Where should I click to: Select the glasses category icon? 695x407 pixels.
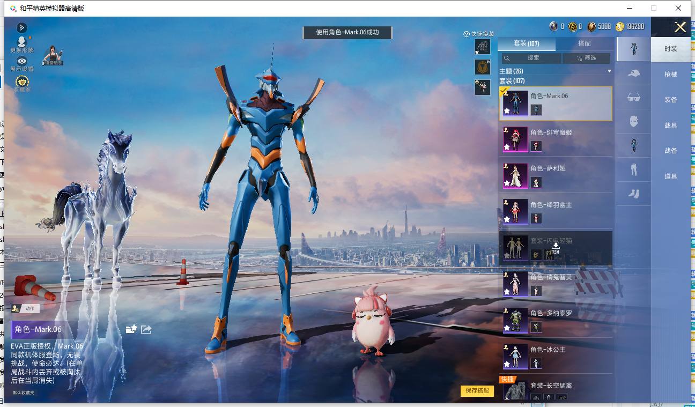tap(634, 97)
